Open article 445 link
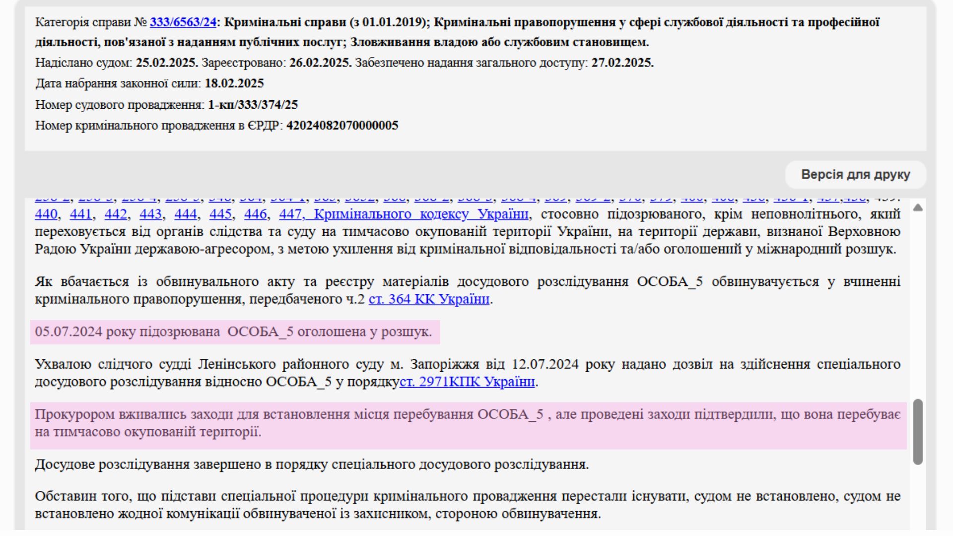Viewport: 953px width, 536px height. 220,214
